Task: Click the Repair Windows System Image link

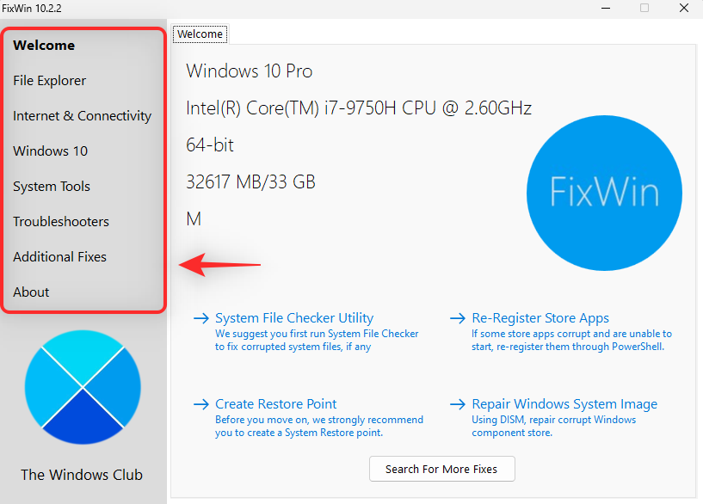Action: (x=564, y=404)
